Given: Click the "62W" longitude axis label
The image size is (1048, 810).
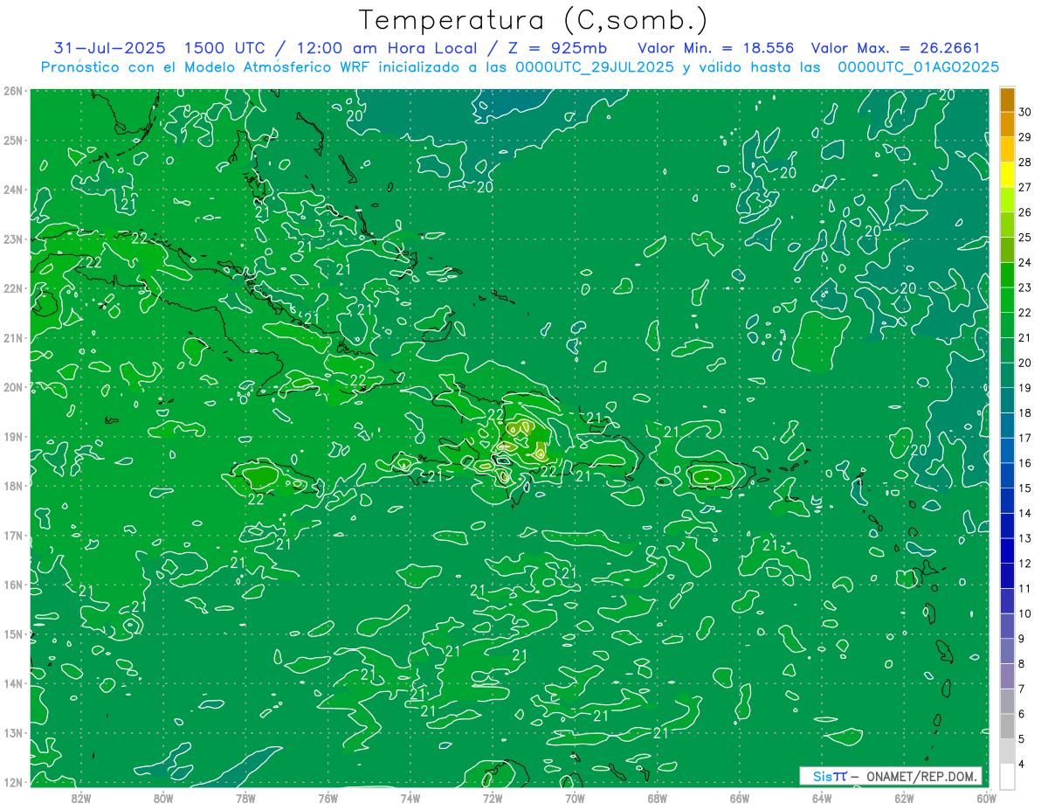Looking at the screenshot, I should (905, 798).
